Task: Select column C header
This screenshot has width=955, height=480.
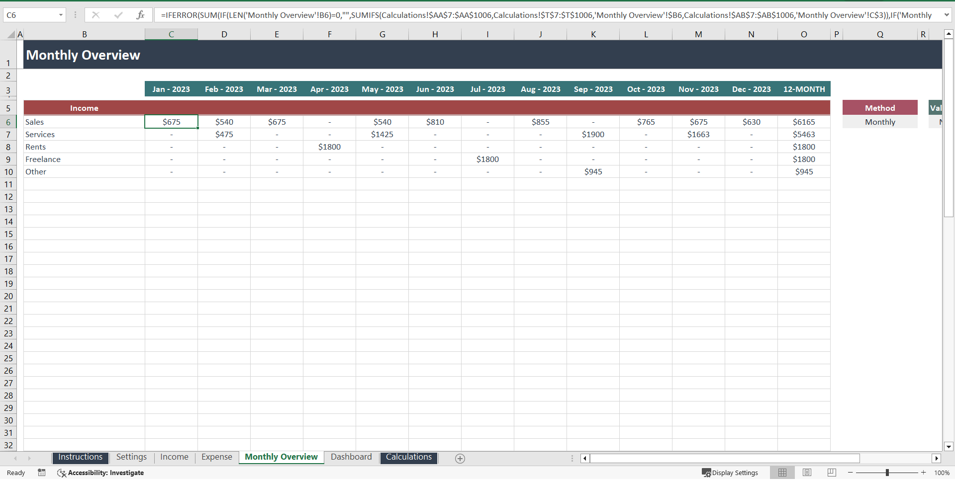Action: 171,34
